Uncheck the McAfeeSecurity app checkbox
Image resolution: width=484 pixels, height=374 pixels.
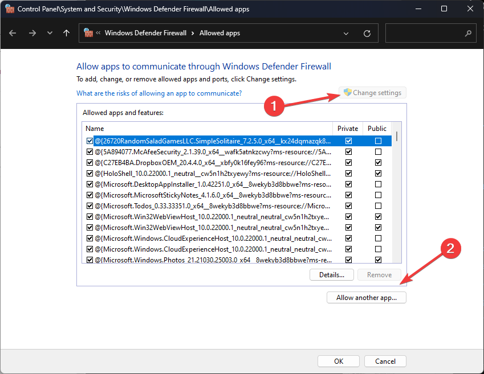pos(90,152)
